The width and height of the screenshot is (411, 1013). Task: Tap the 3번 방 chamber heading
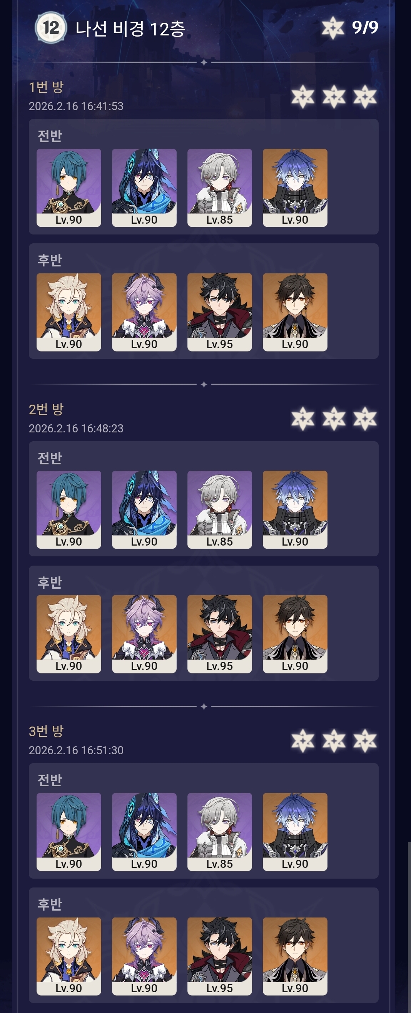[x=46, y=731]
